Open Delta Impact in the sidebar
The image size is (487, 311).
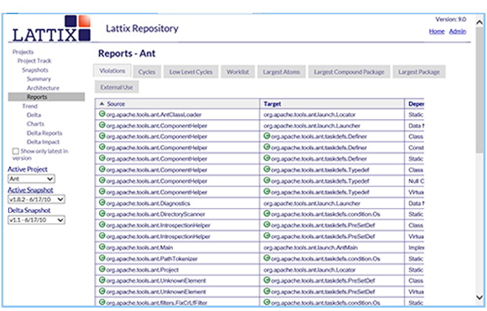click(x=43, y=142)
